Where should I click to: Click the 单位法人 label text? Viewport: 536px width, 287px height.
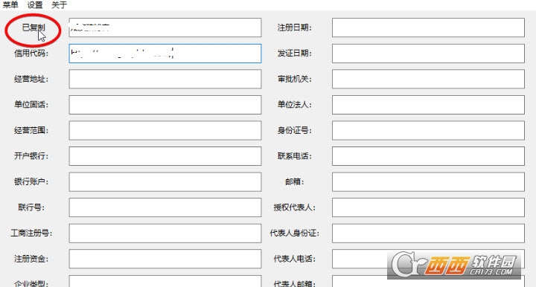click(294, 104)
